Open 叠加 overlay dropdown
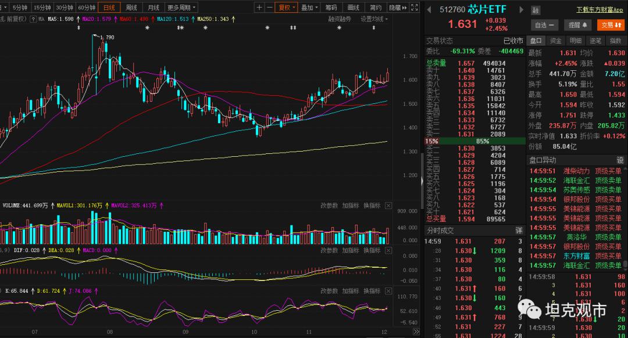This screenshot has width=628, height=338. click(x=309, y=7)
